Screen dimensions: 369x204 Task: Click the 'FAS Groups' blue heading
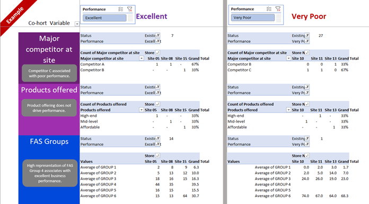coord(49,142)
